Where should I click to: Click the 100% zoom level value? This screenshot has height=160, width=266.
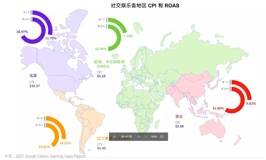coord(154,137)
